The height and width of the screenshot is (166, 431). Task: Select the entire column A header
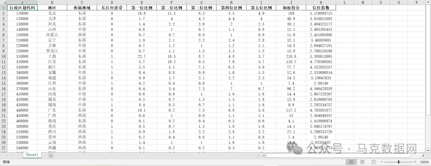[x=22, y=2]
